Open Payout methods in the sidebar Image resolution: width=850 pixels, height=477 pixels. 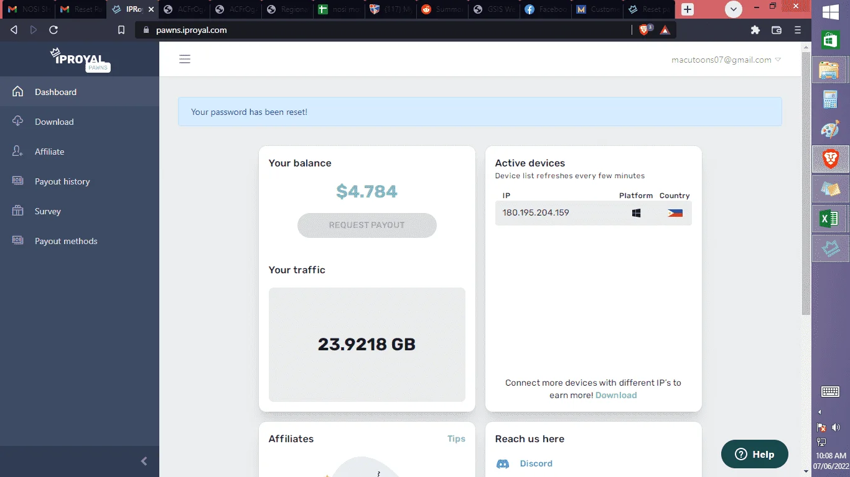coord(80,241)
